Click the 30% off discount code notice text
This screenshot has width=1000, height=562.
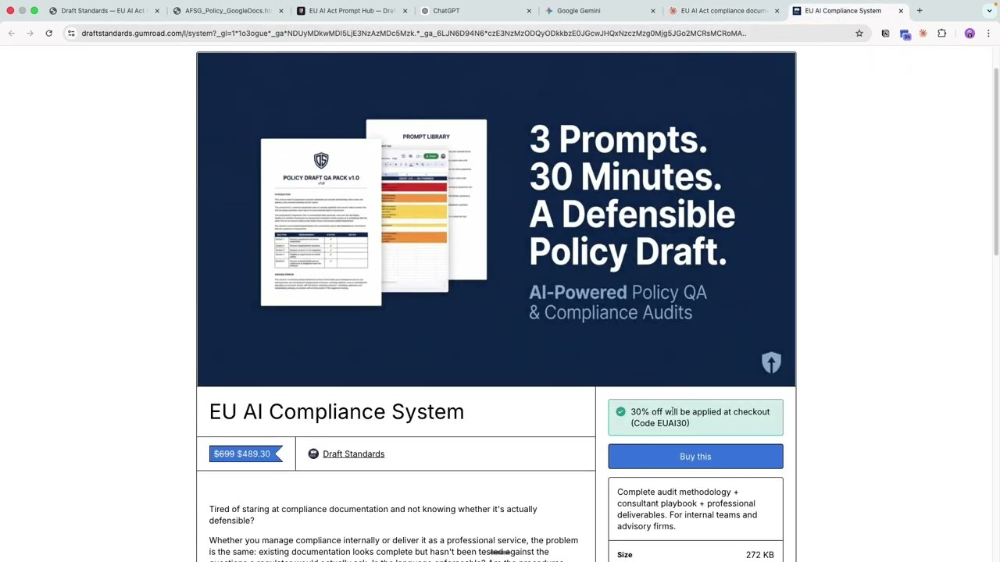700,418
